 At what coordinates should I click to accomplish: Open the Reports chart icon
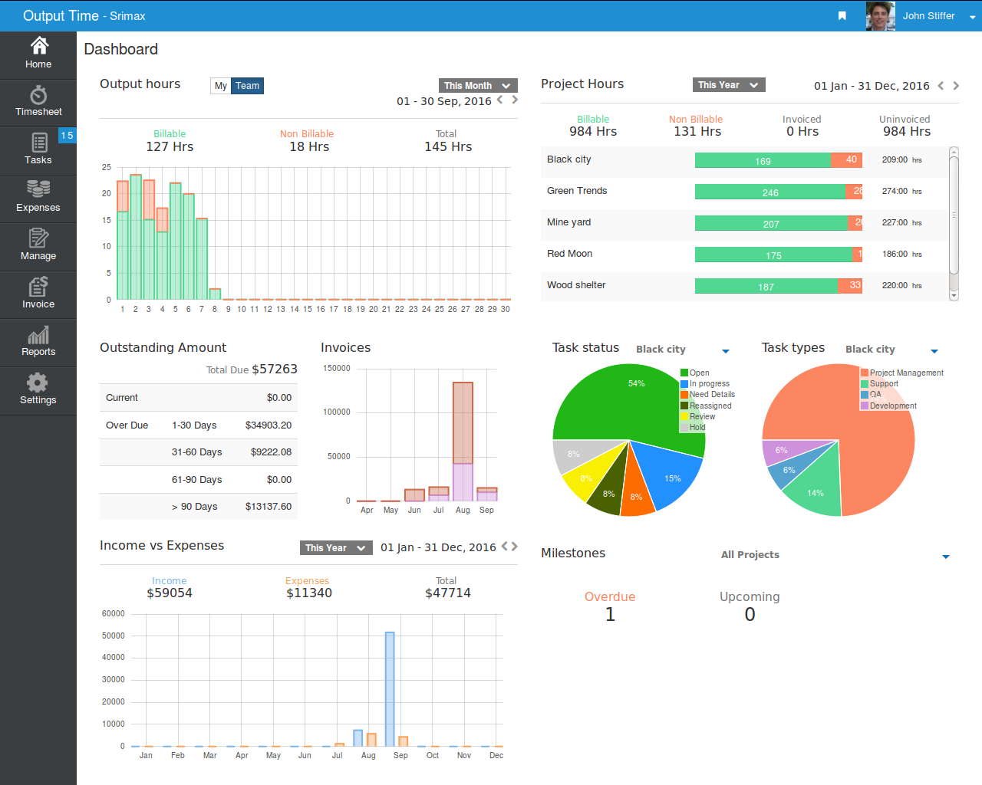38,334
